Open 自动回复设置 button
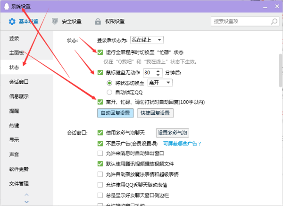The height and width of the screenshot is (206, 283). click(x=116, y=113)
